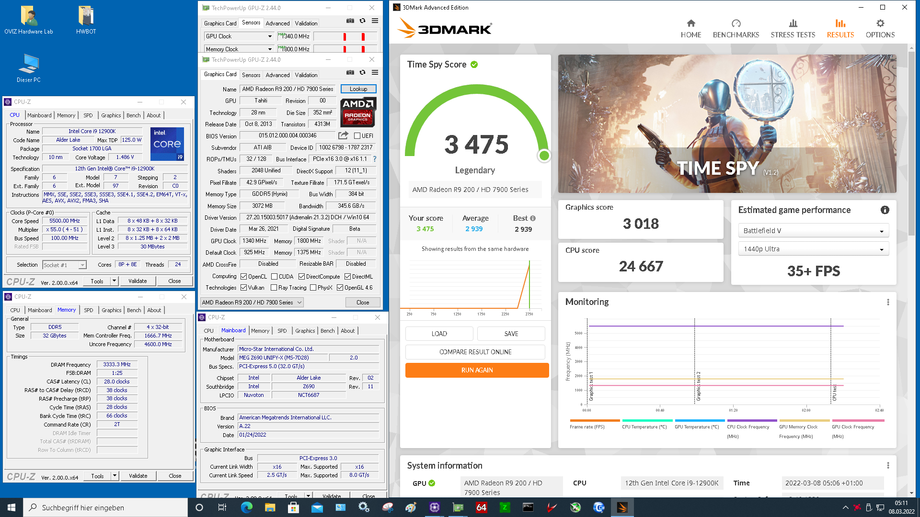The height and width of the screenshot is (517, 920).
Task: Open 3DMark Options gear
Action: [880, 29]
